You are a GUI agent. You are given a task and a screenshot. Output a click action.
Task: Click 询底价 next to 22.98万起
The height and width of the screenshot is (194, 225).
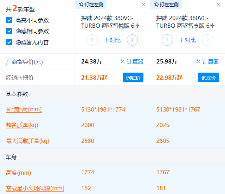208,78
